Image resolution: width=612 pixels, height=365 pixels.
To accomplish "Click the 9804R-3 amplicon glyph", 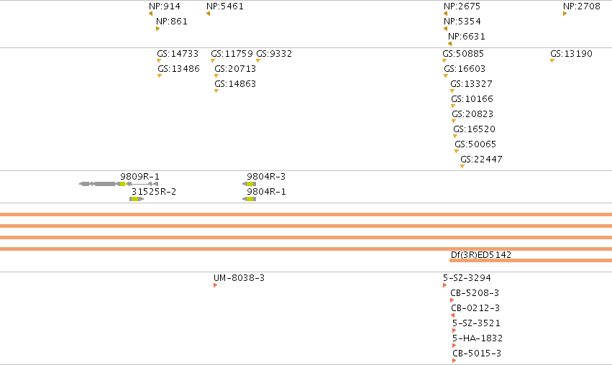I will pyautogui.click(x=250, y=184).
